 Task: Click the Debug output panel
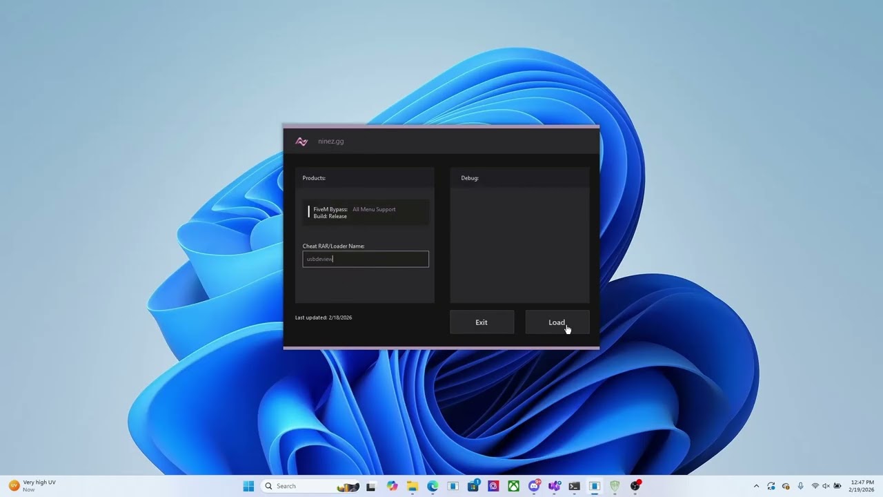coord(519,245)
